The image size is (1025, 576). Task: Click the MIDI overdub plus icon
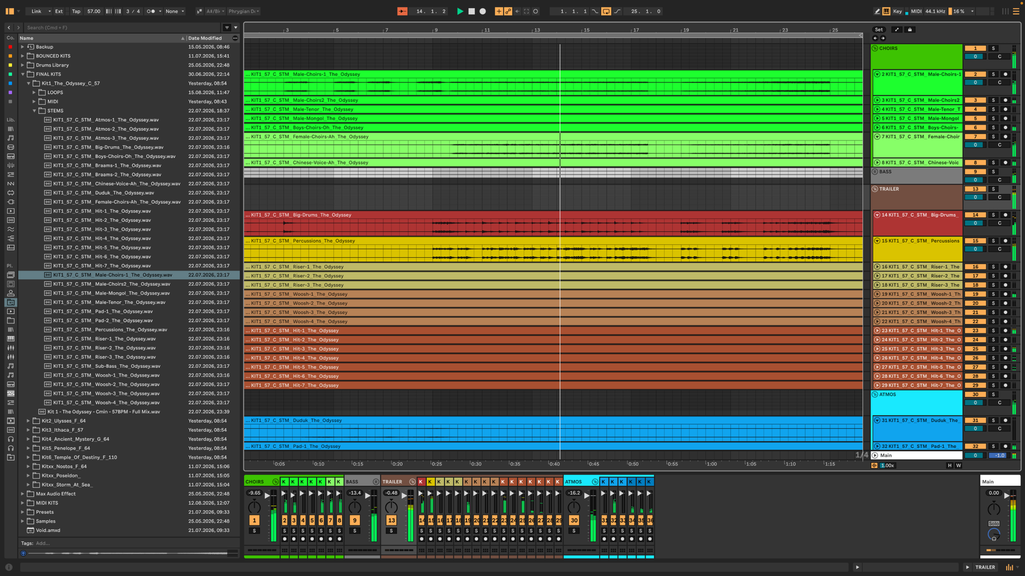click(x=499, y=11)
